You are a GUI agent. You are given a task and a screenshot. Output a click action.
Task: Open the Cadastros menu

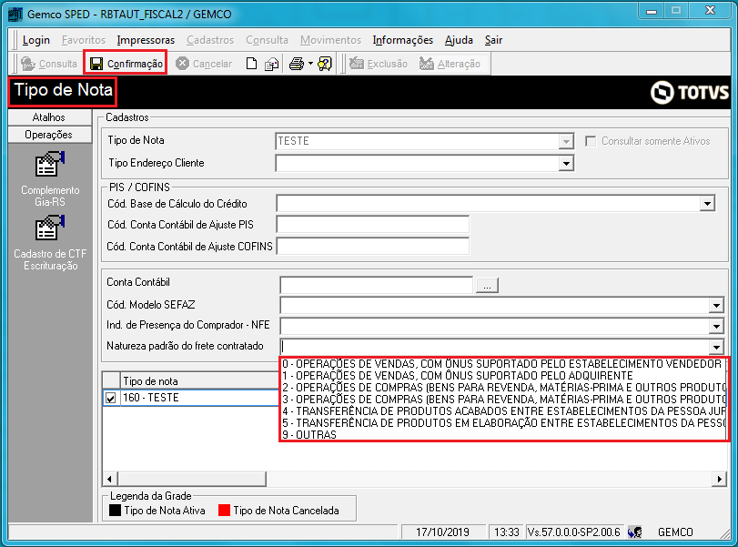coord(210,40)
